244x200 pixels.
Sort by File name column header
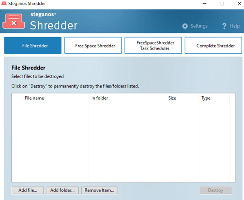(50, 98)
